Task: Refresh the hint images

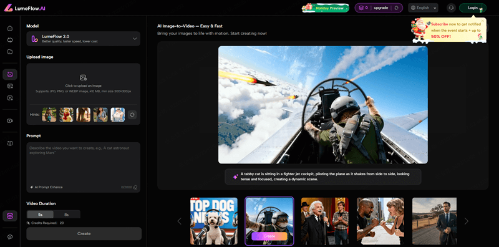Action: click(132, 115)
